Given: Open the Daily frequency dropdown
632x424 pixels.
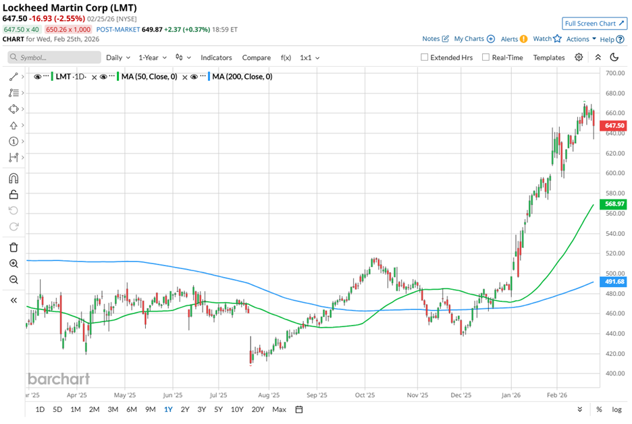Looking at the screenshot, I should tap(118, 58).
